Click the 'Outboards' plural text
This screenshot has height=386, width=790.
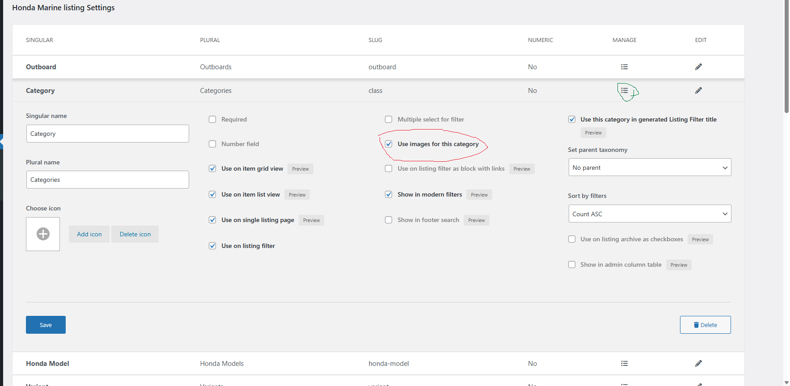tap(215, 67)
